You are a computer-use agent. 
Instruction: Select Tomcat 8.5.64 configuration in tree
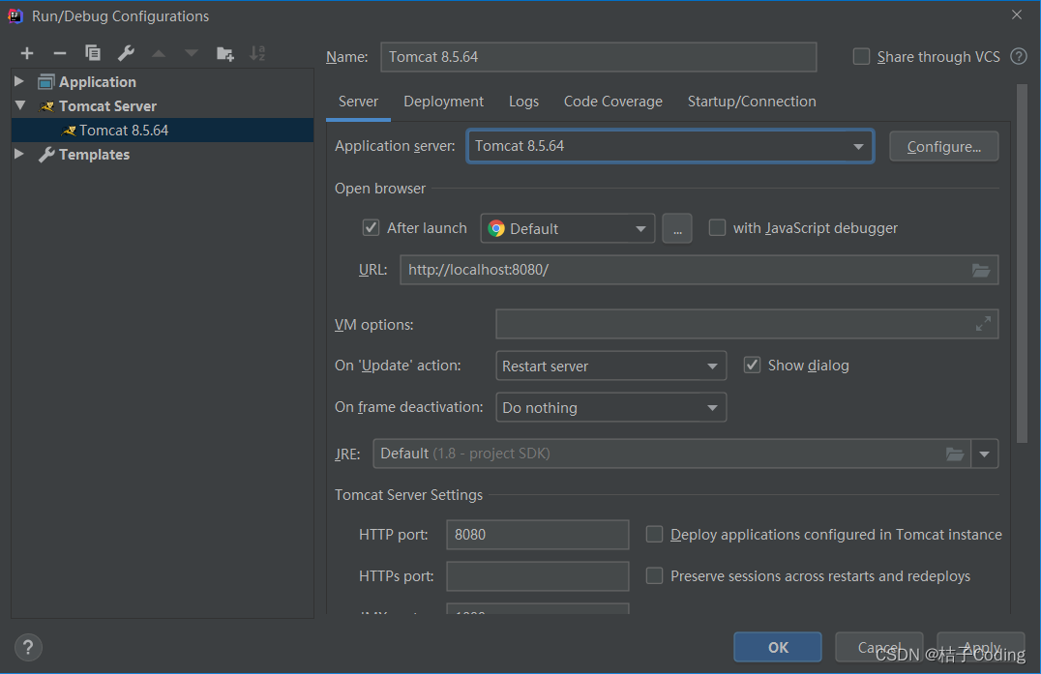[x=163, y=130]
